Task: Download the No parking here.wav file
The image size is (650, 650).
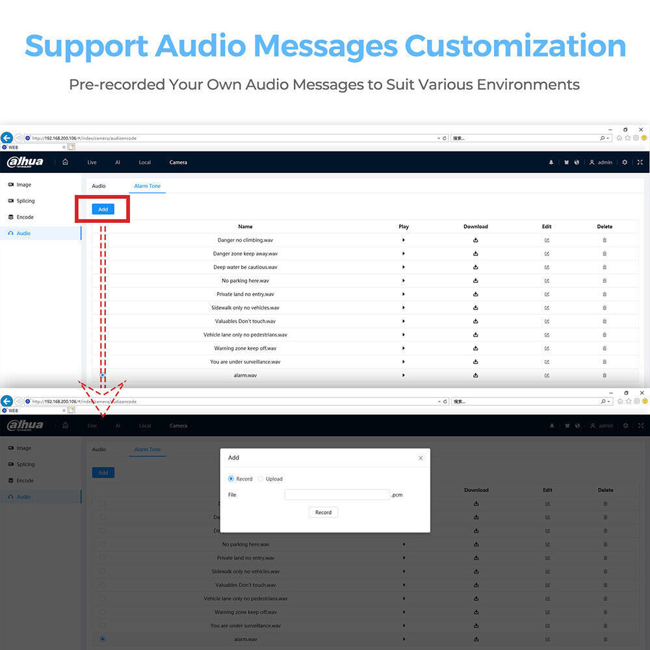Action: tap(476, 281)
